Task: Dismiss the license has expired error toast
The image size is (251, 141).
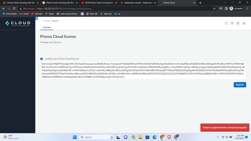Action: tap(225, 127)
